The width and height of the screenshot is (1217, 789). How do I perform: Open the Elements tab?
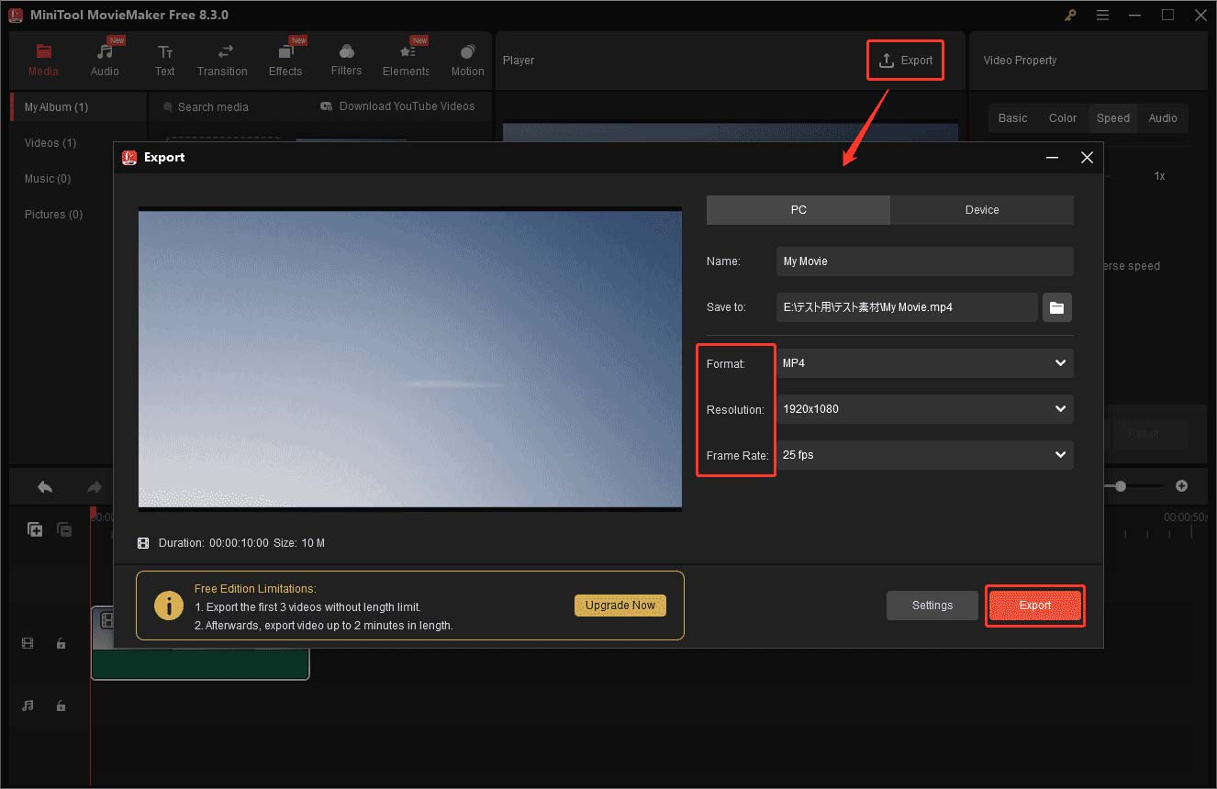point(406,61)
